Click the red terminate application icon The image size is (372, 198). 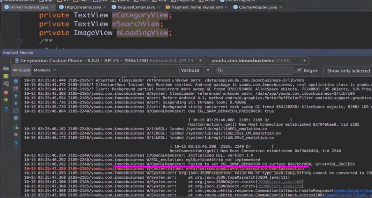coord(6,92)
